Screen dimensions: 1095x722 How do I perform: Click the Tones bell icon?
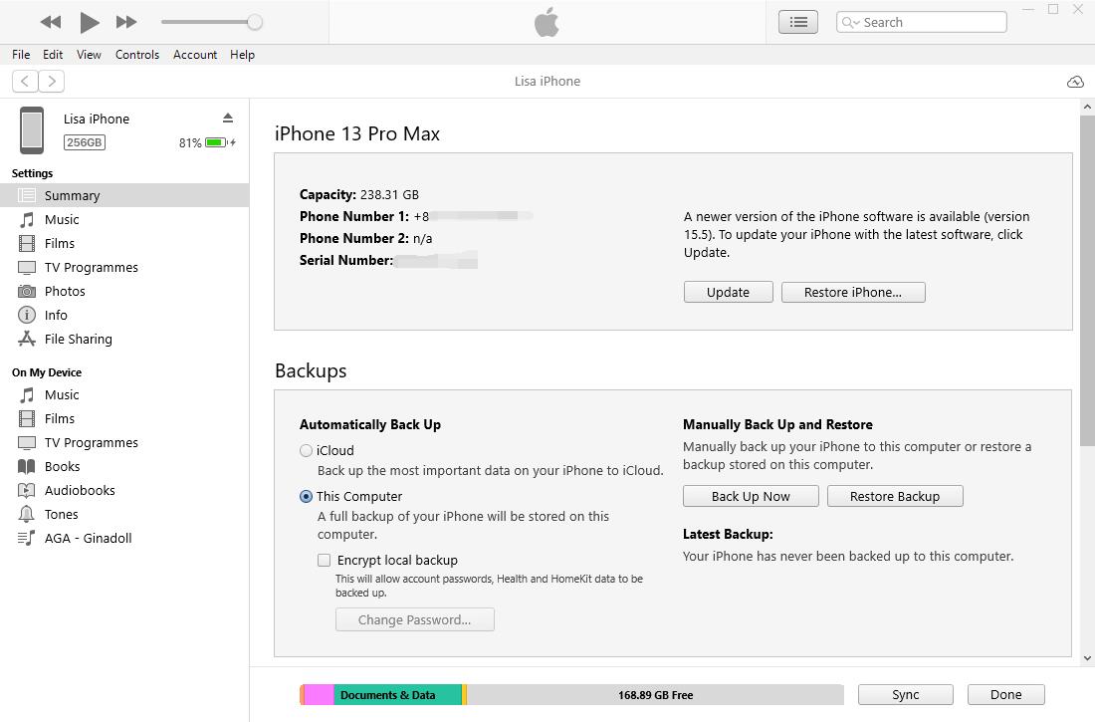(27, 515)
